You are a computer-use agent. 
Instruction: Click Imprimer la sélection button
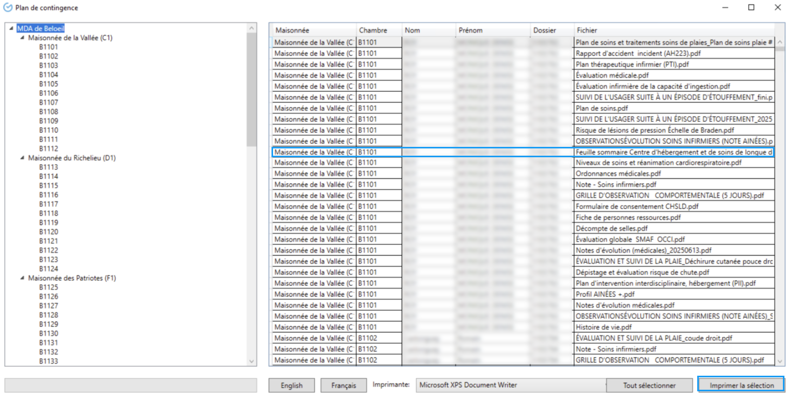coord(741,385)
